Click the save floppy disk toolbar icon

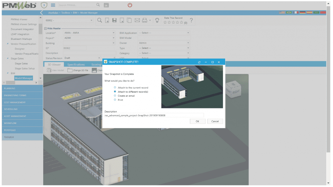(x=114, y=20)
